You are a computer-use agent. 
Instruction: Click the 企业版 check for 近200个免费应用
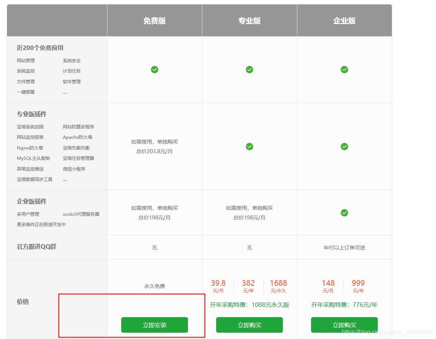tap(344, 70)
